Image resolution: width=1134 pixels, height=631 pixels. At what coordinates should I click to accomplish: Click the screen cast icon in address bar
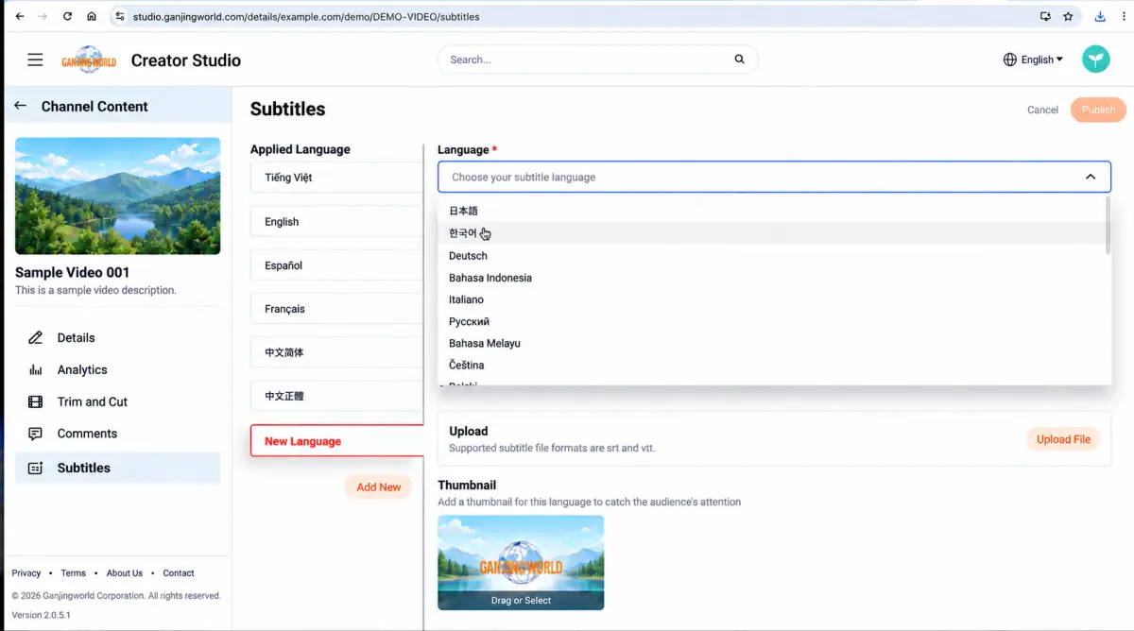click(1045, 16)
